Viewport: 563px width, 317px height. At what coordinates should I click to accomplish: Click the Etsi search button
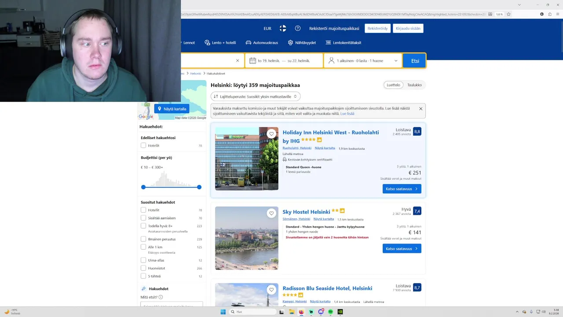pyautogui.click(x=414, y=61)
